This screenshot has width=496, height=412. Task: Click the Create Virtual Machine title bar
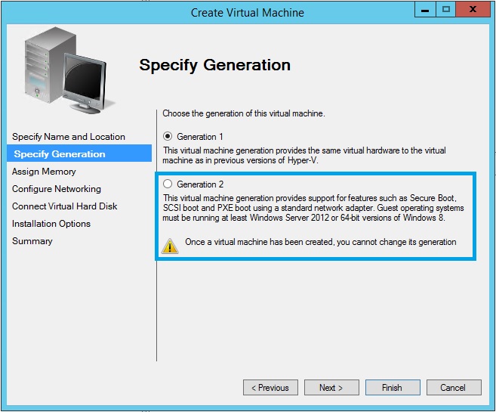pos(248,12)
